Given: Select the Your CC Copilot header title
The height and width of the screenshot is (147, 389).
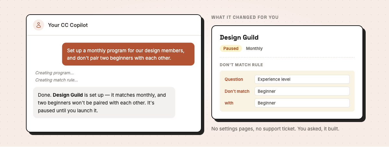Looking at the screenshot, I should 68,25.
